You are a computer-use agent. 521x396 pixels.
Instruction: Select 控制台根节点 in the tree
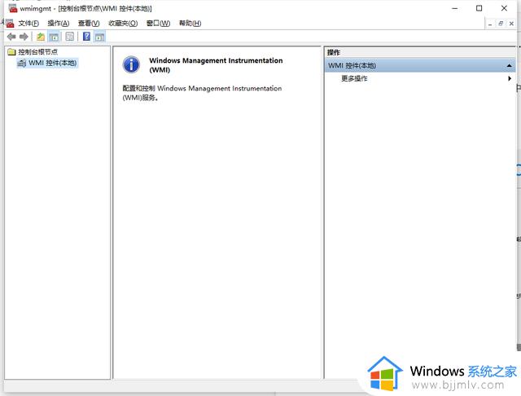37,52
